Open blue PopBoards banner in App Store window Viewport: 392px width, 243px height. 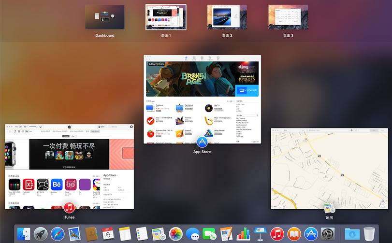click(x=247, y=91)
